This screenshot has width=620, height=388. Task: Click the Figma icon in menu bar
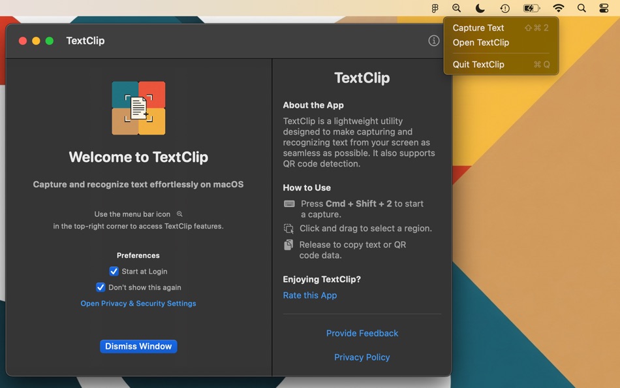(x=435, y=8)
